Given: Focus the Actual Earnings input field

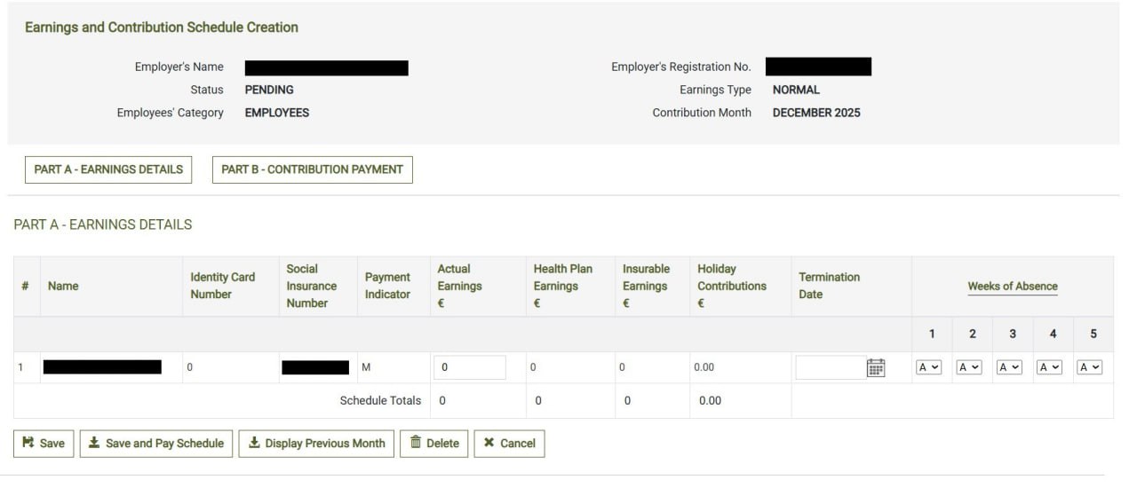Looking at the screenshot, I should [x=469, y=367].
